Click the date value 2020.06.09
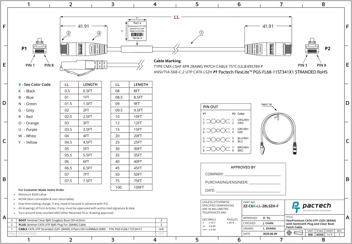This screenshot has width=352, height=244. click(270, 234)
